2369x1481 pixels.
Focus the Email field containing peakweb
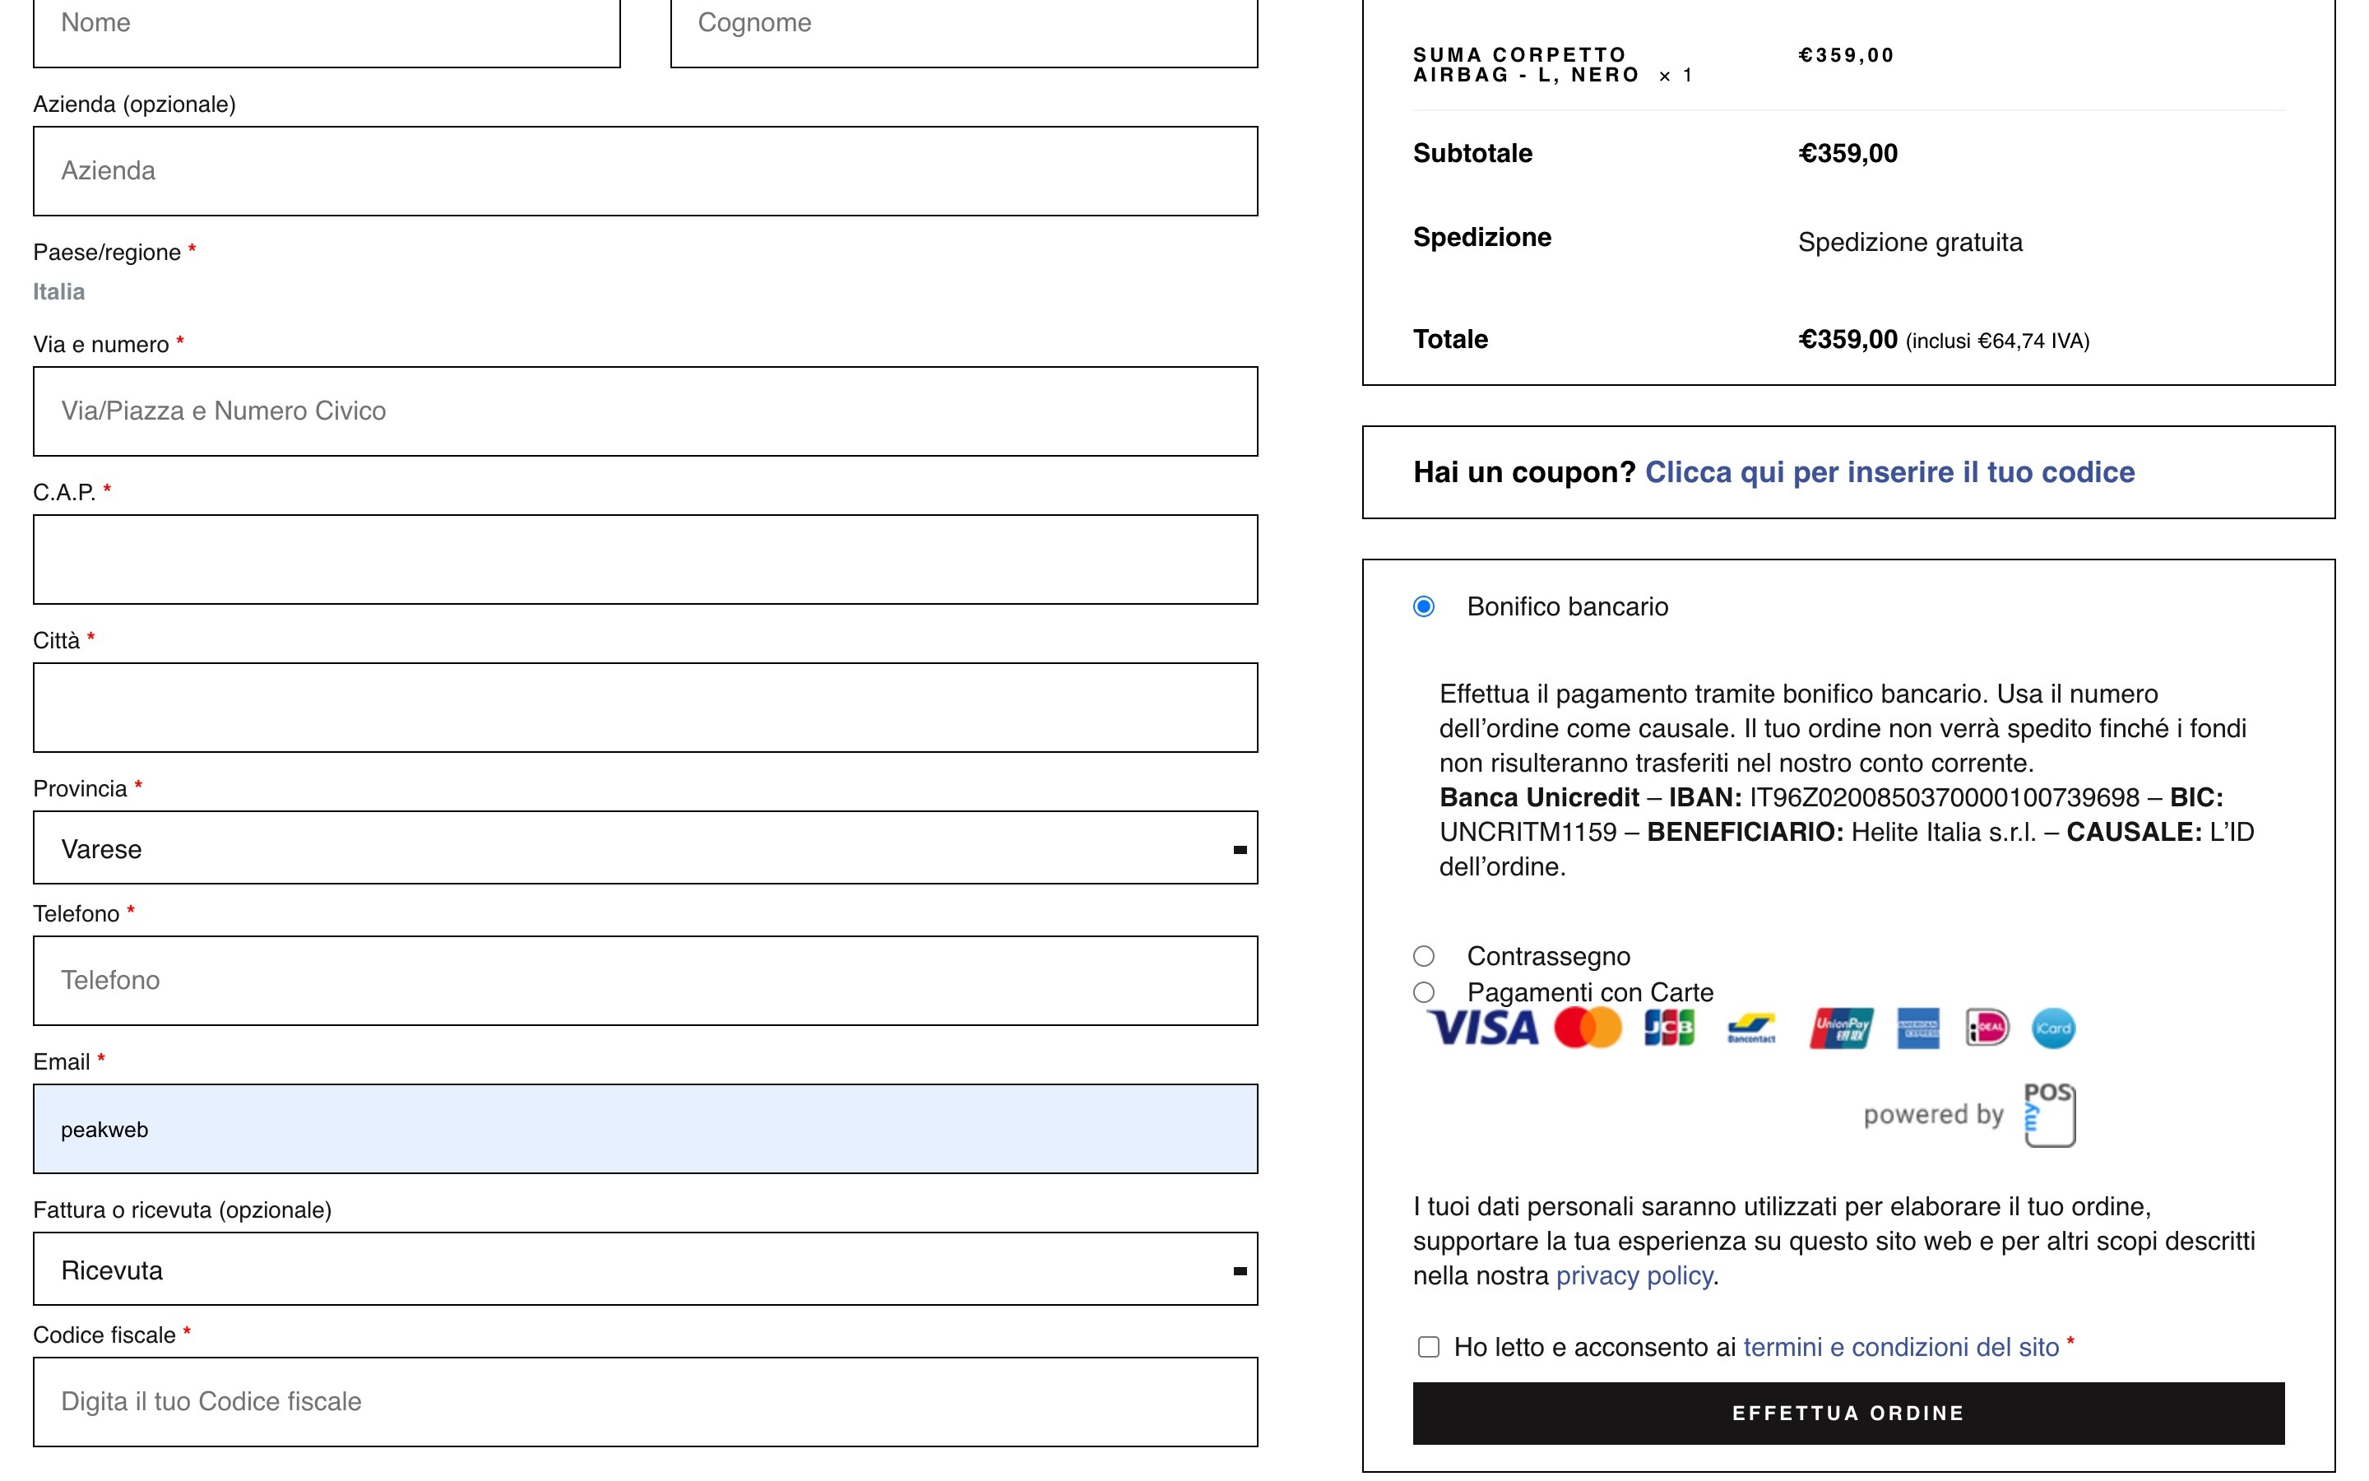tap(645, 1128)
